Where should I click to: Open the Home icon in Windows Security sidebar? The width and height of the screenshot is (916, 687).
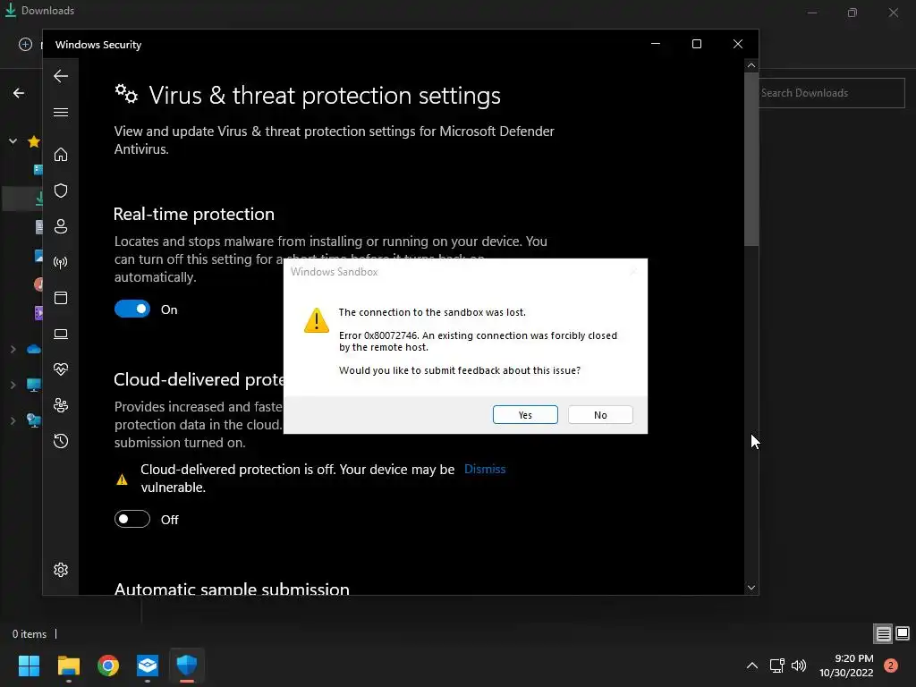[61, 154]
